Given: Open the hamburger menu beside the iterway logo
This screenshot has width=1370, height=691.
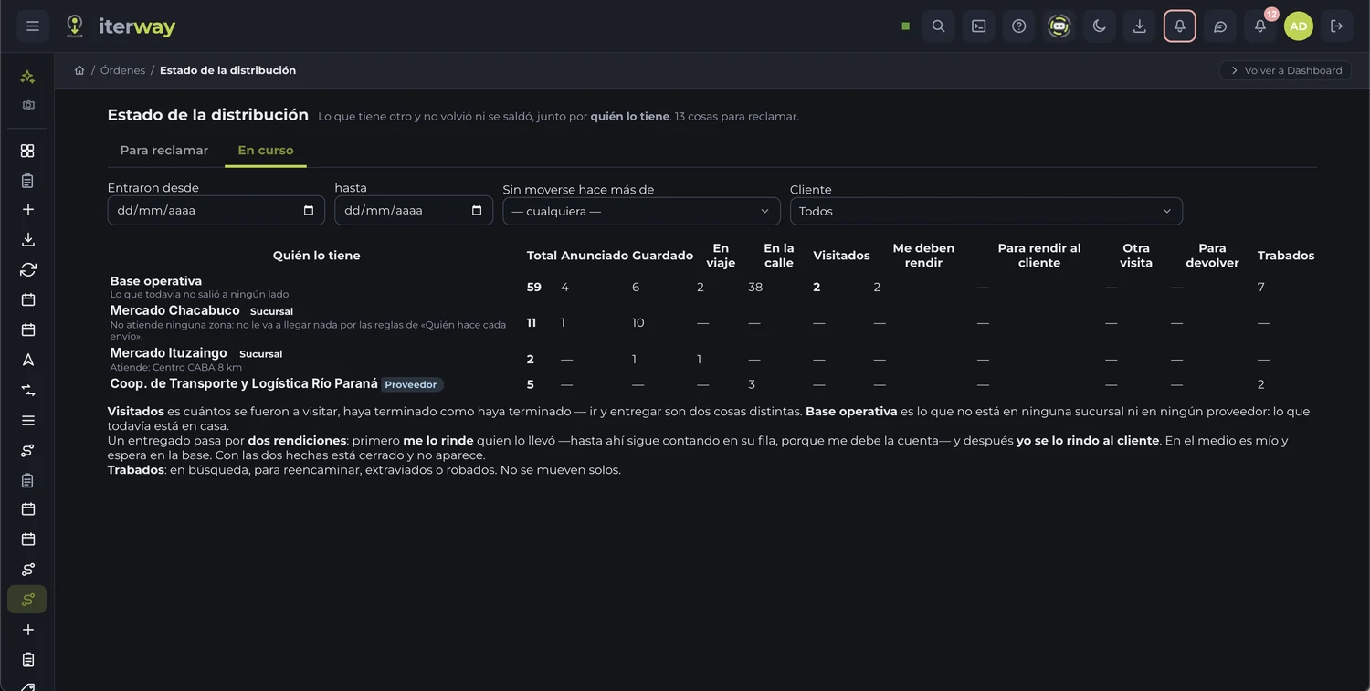Looking at the screenshot, I should 33,26.
